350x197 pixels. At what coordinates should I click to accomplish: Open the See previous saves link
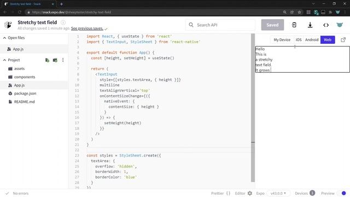pos(87,28)
